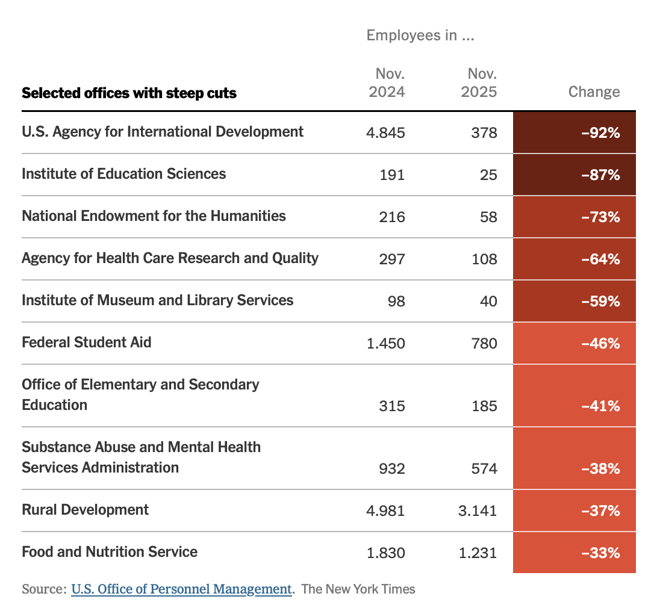The width and height of the screenshot is (654, 608).
Task: Click the -46% Federal Student Aid change
Action: 574,343
